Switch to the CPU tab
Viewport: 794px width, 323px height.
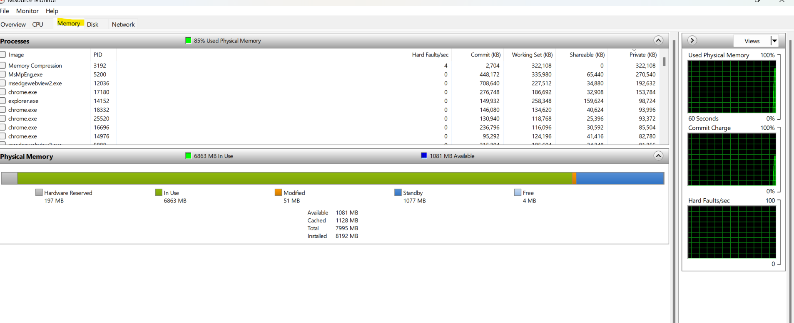coord(38,25)
